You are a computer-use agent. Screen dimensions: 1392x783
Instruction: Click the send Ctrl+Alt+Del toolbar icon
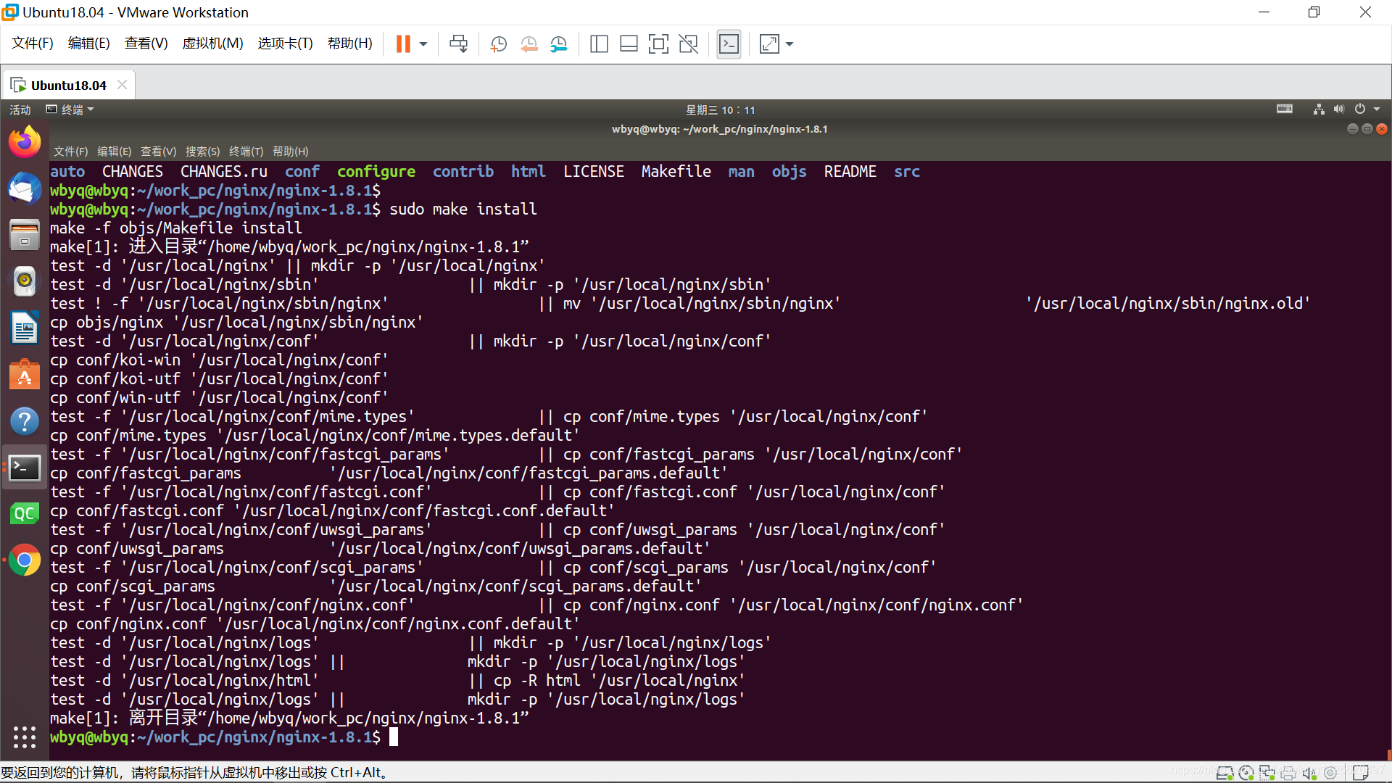(x=458, y=44)
